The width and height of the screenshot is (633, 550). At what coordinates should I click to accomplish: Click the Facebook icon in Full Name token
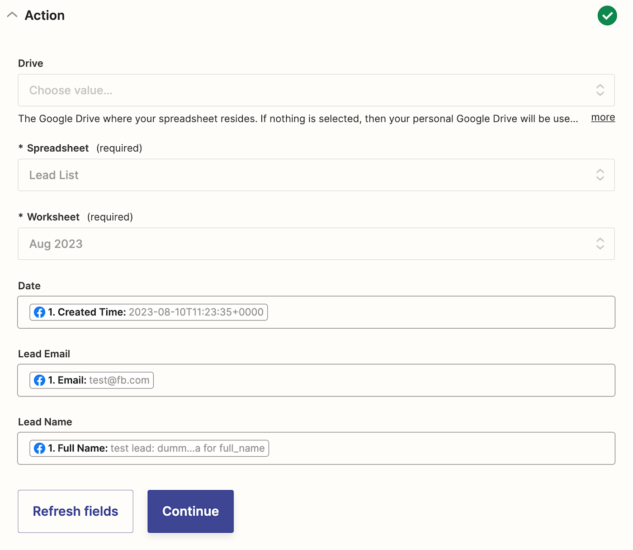(x=40, y=448)
